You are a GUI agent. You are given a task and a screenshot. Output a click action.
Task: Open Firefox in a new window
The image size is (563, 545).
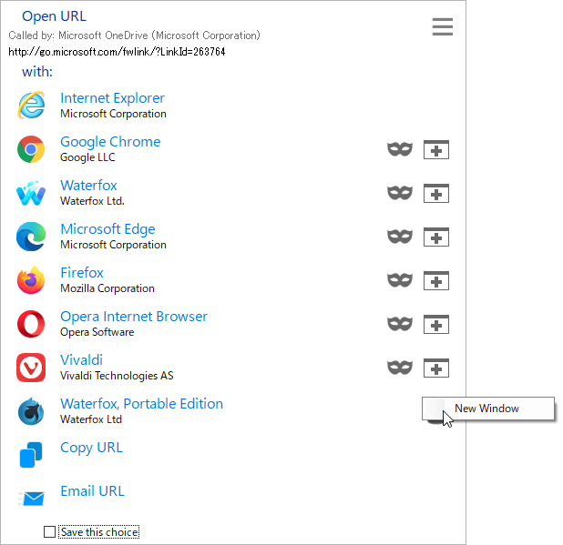click(436, 280)
